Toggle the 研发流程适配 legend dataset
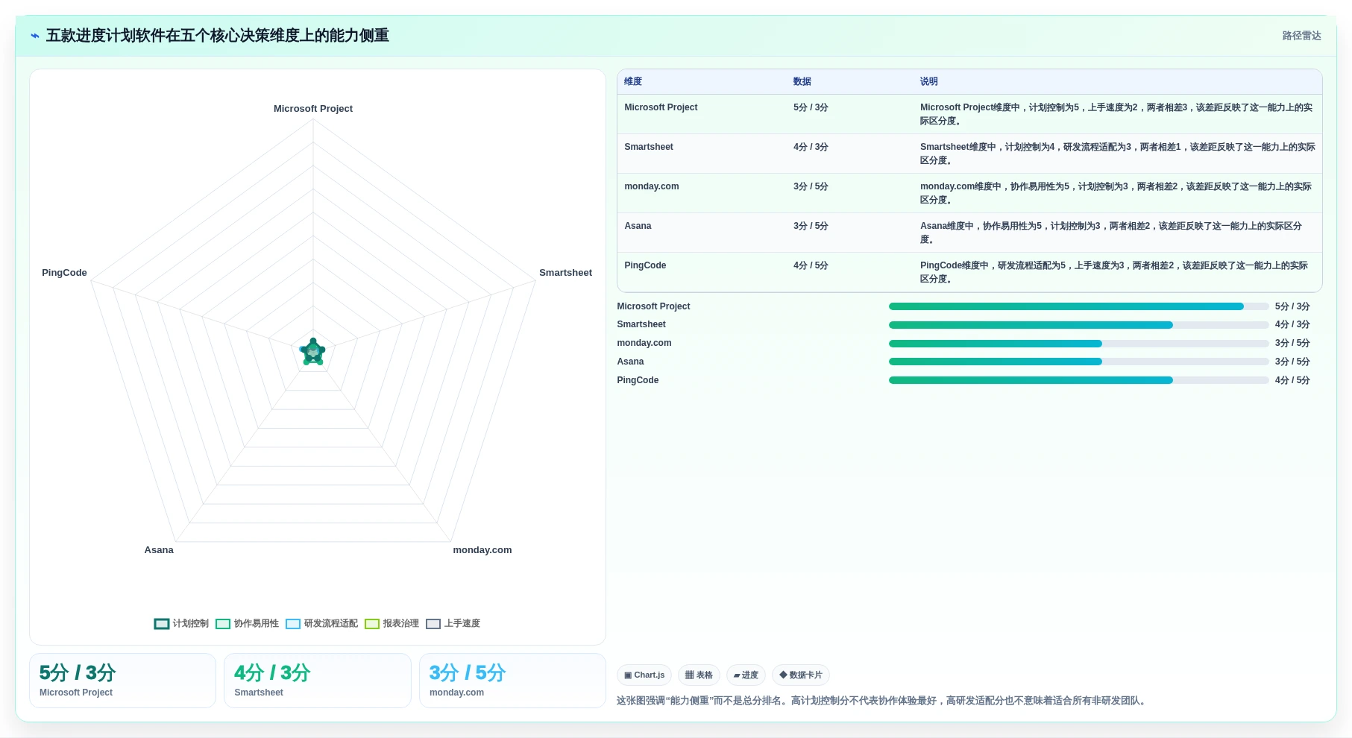The image size is (1352, 738). tap(321, 624)
